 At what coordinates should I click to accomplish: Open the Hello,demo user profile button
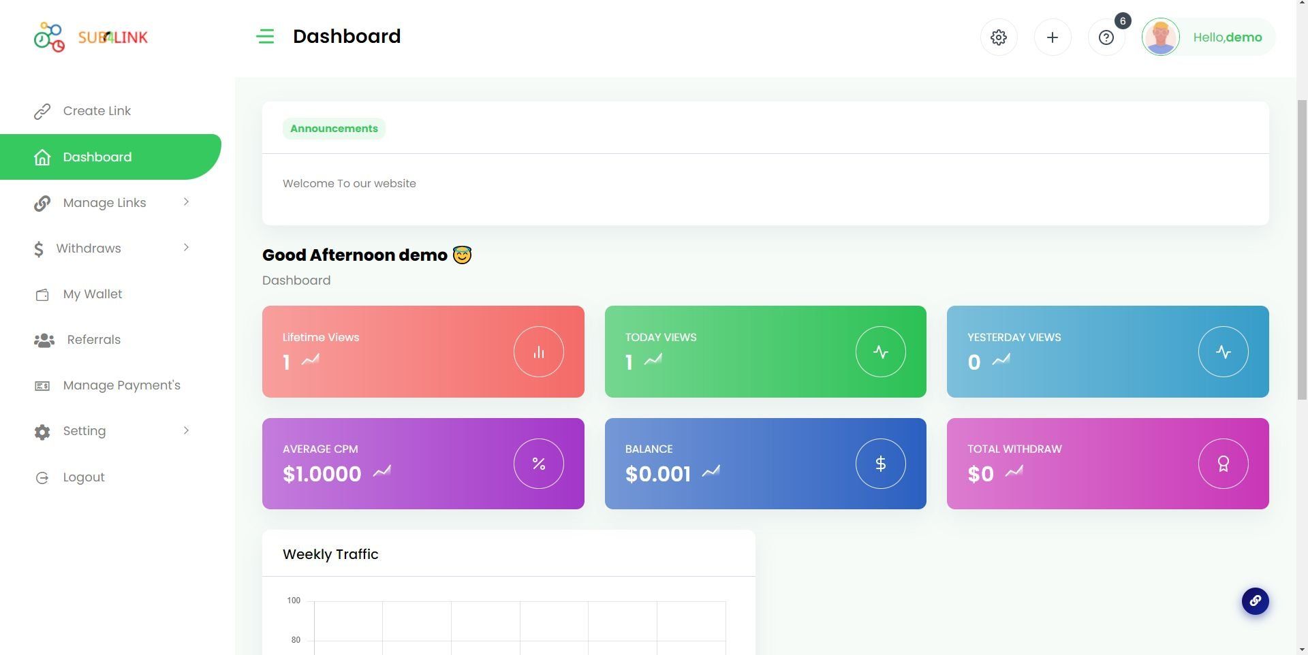[x=1208, y=37]
